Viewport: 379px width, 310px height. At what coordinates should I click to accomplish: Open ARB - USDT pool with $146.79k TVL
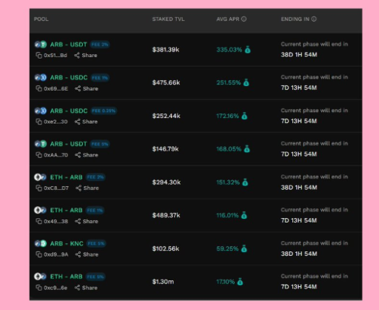point(69,144)
